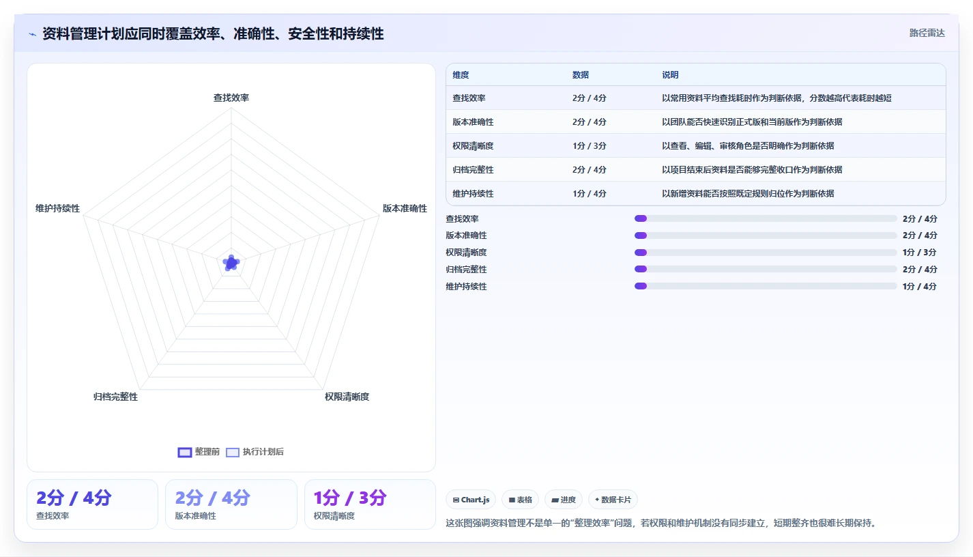The image size is (973, 557).
Task: Select the 版本准确性 cell in the table
Action: [473, 122]
